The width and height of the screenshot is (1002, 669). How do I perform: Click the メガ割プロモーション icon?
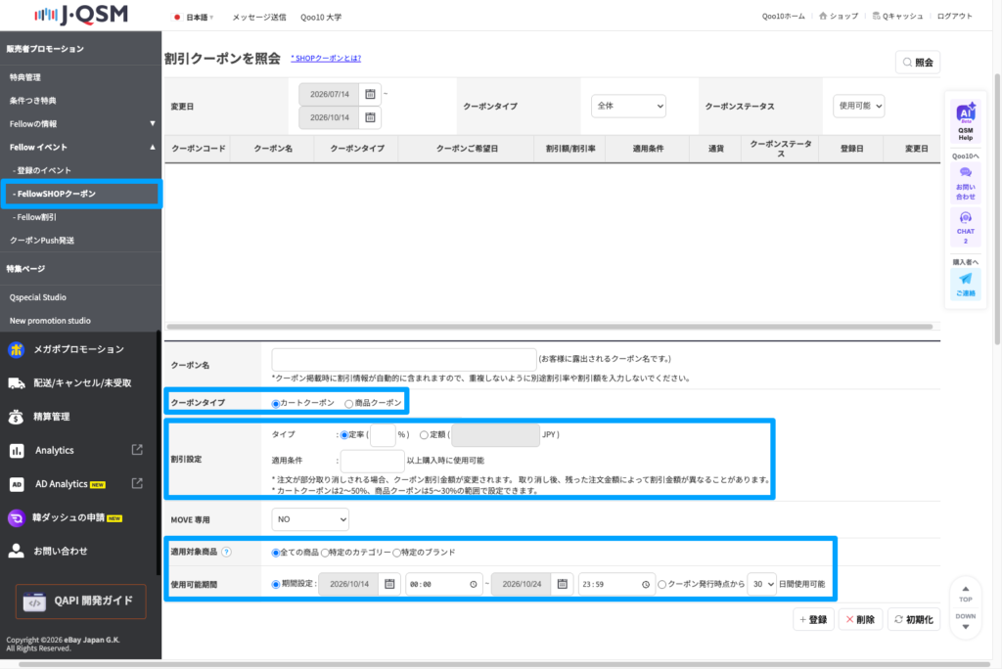[x=16, y=349]
